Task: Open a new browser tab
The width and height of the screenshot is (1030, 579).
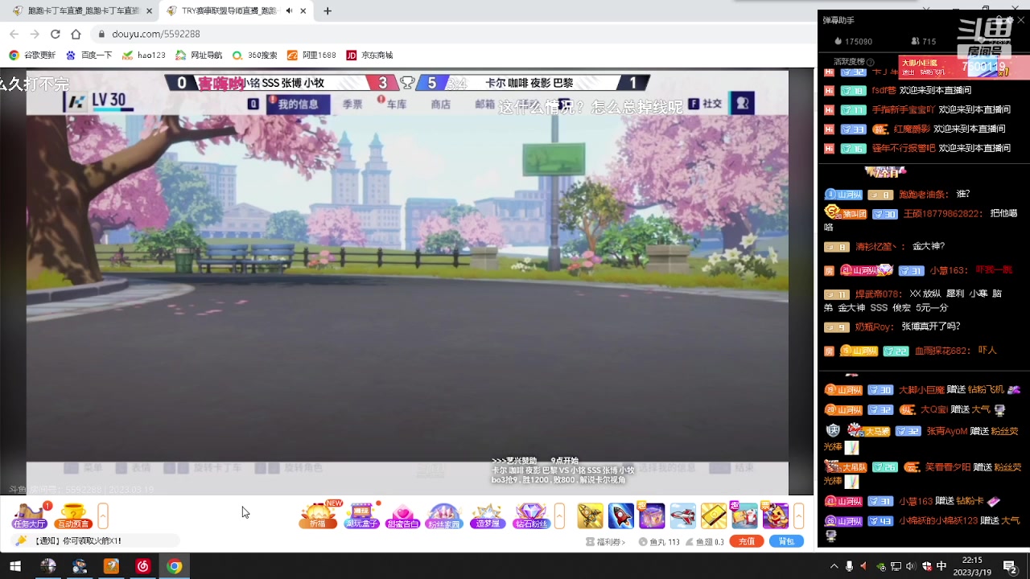Action: 328,11
